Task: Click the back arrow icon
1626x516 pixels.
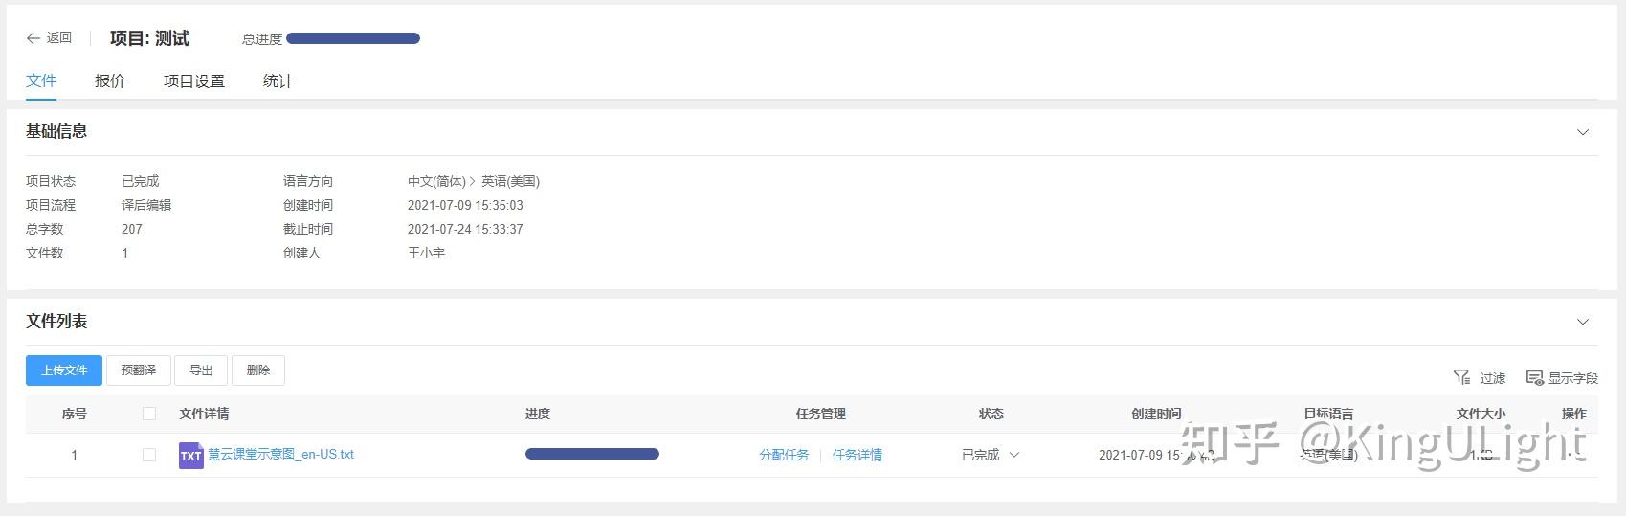Action: 33,38
